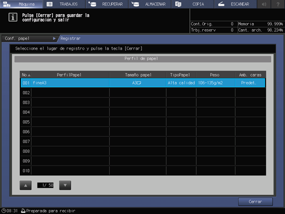Click the speaker volume icon
285x214 pixels.
(264, 4)
